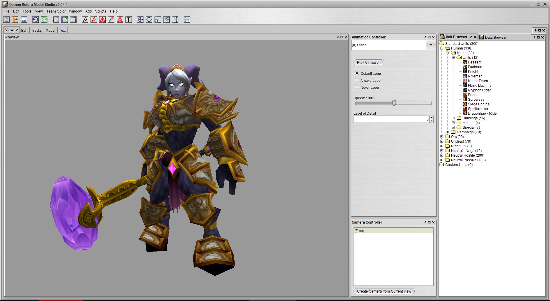This screenshot has width=550, height=301.
Task: Activate the Extrude tool icon
Action: [166, 20]
